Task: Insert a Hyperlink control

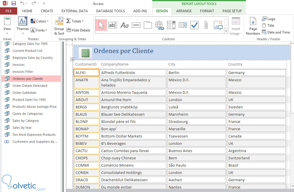Action: [160, 25]
